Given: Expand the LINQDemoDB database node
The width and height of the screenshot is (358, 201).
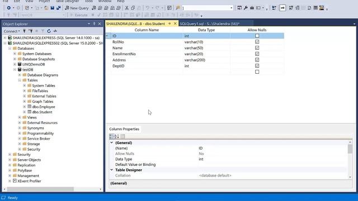Looking at the screenshot, I should pyautogui.click(x=15, y=64).
